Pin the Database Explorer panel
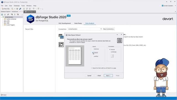 [20, 12]
